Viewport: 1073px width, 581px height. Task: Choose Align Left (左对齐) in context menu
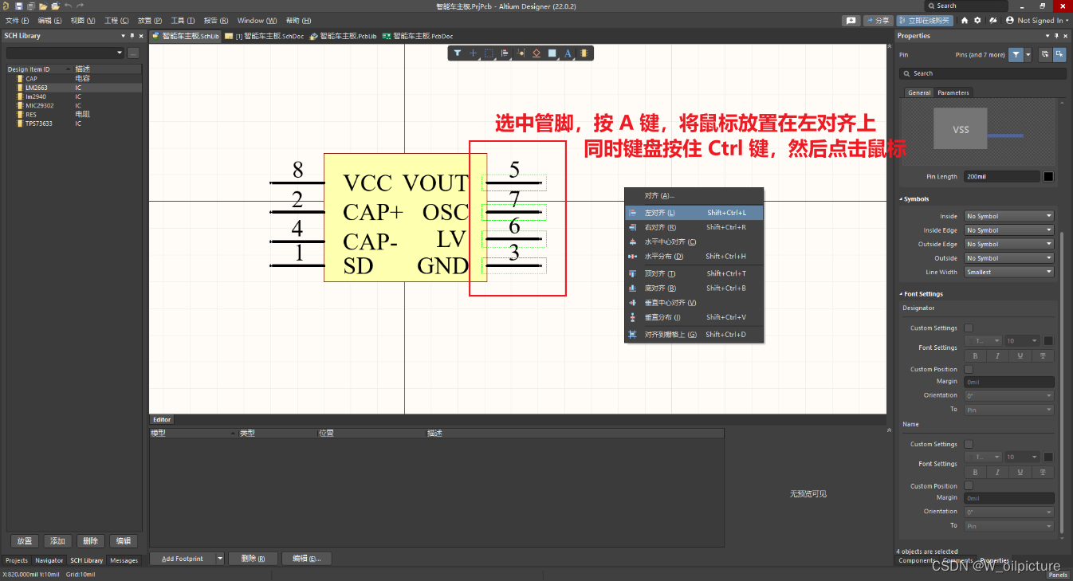694,213
